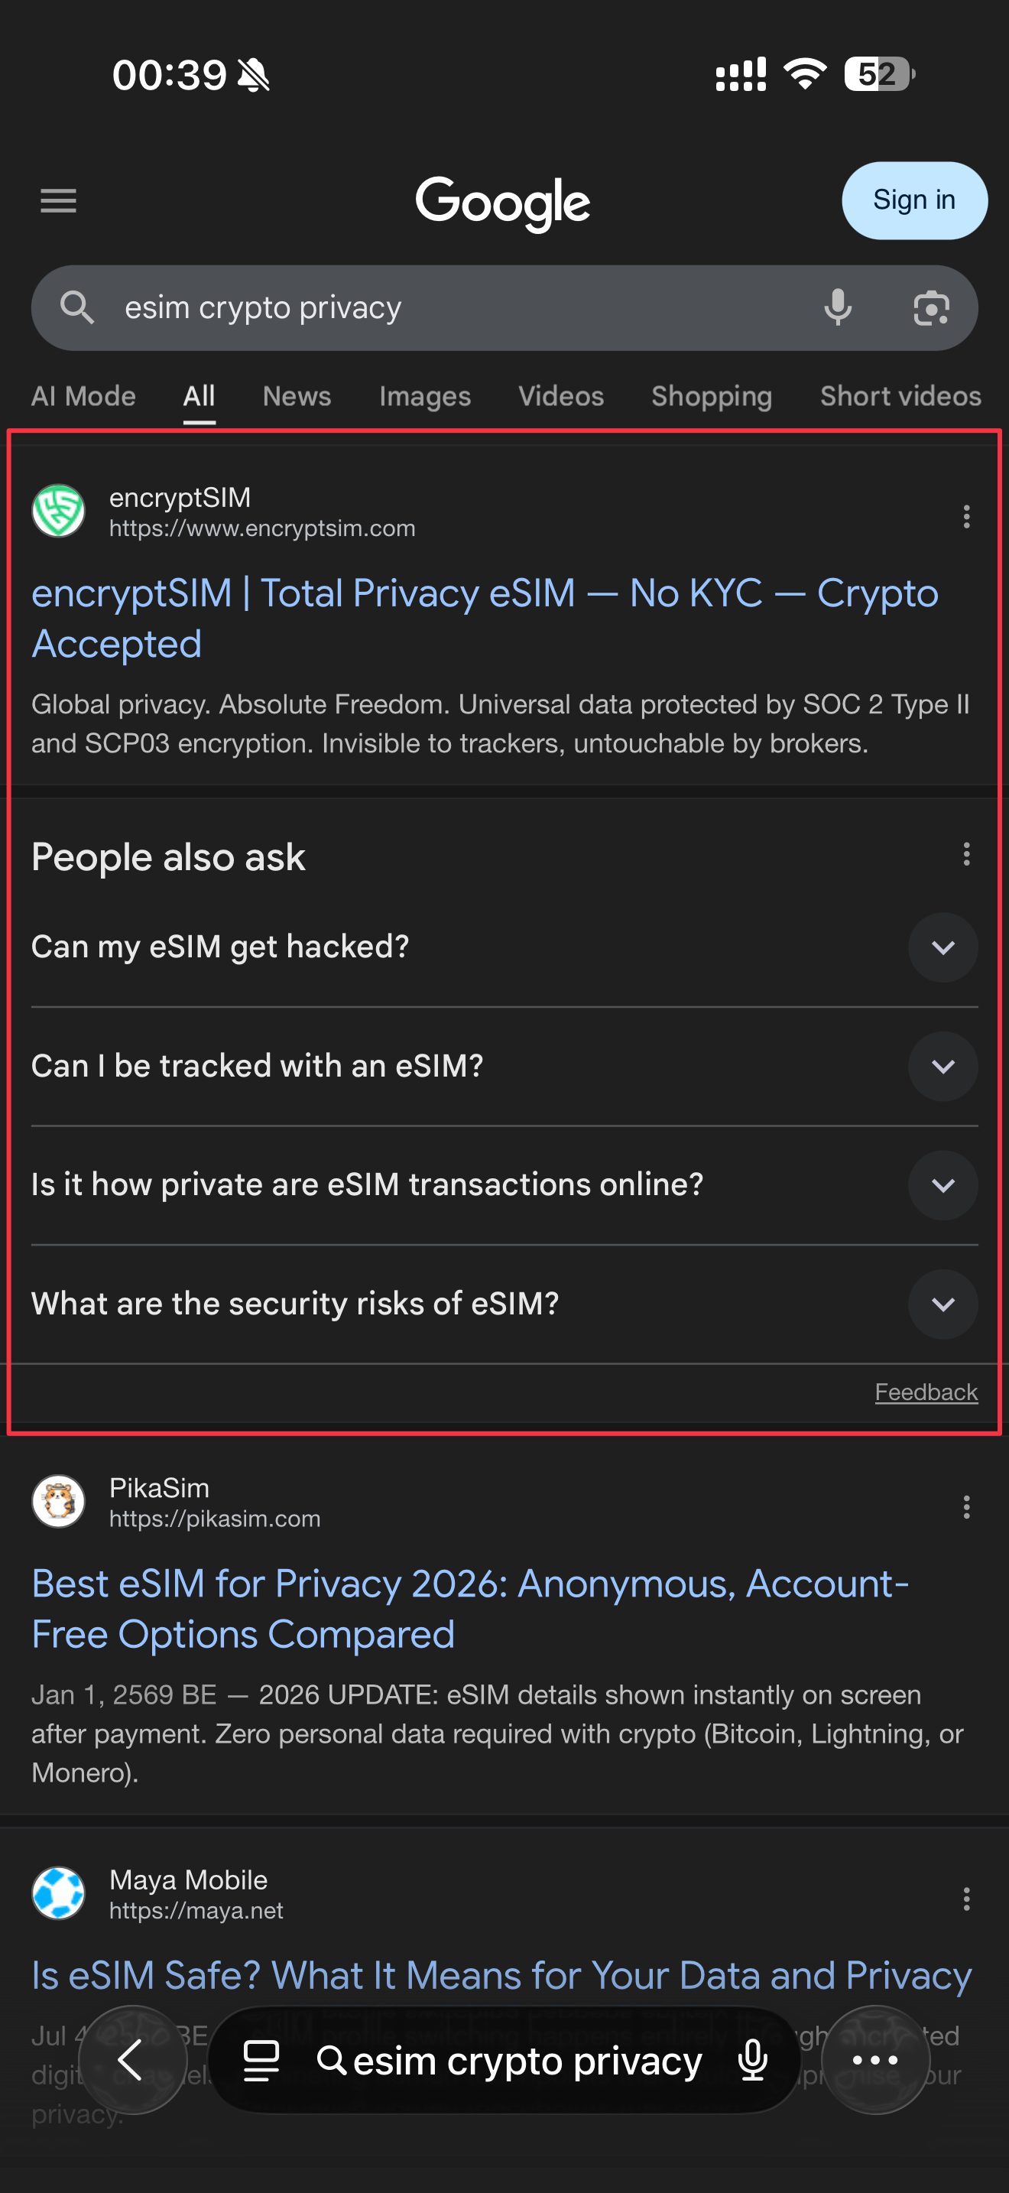The height and width of the screenshot is (2193, 1009).
Task: Open options menu for PikaSim result
Action: (965, 1506)
